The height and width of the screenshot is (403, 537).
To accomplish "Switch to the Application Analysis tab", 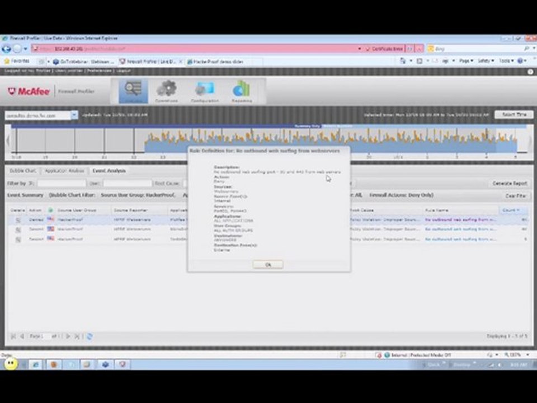I will [x=64, y=171].
